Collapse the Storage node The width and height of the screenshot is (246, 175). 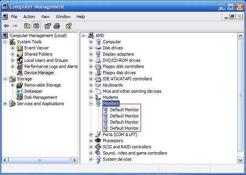click(x=5, y=79)
